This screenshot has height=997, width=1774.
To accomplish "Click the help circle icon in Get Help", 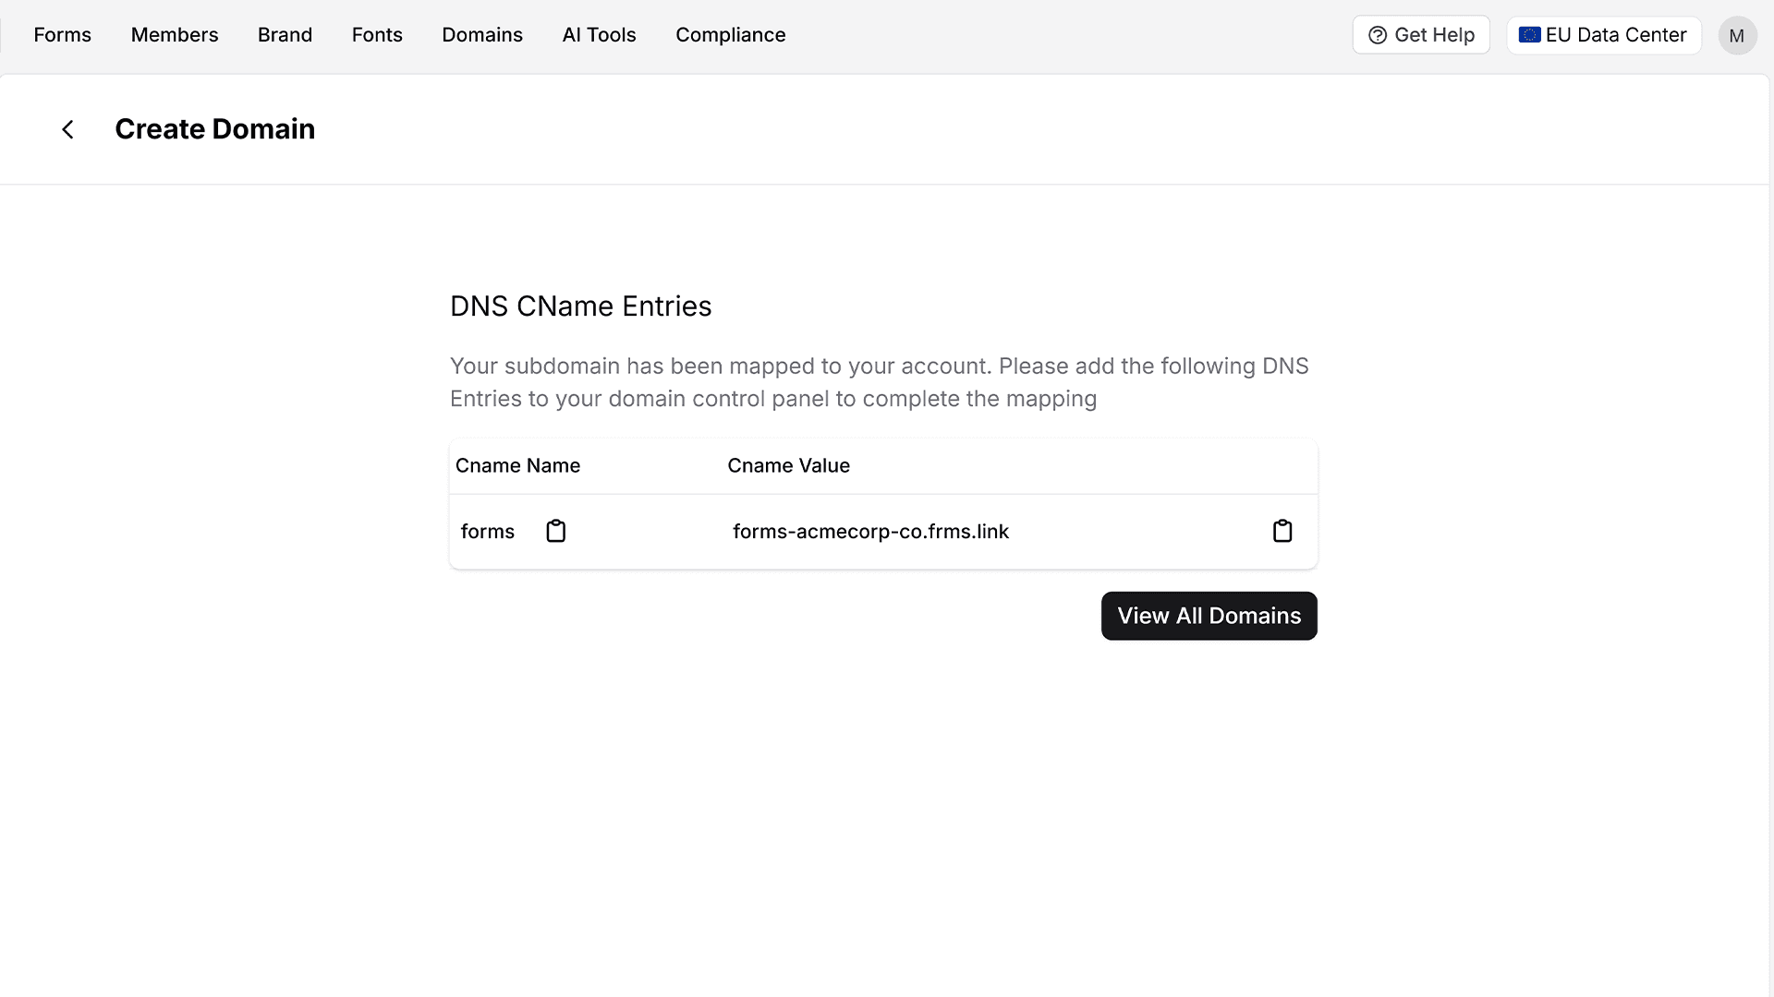I will coord(1378,35).
